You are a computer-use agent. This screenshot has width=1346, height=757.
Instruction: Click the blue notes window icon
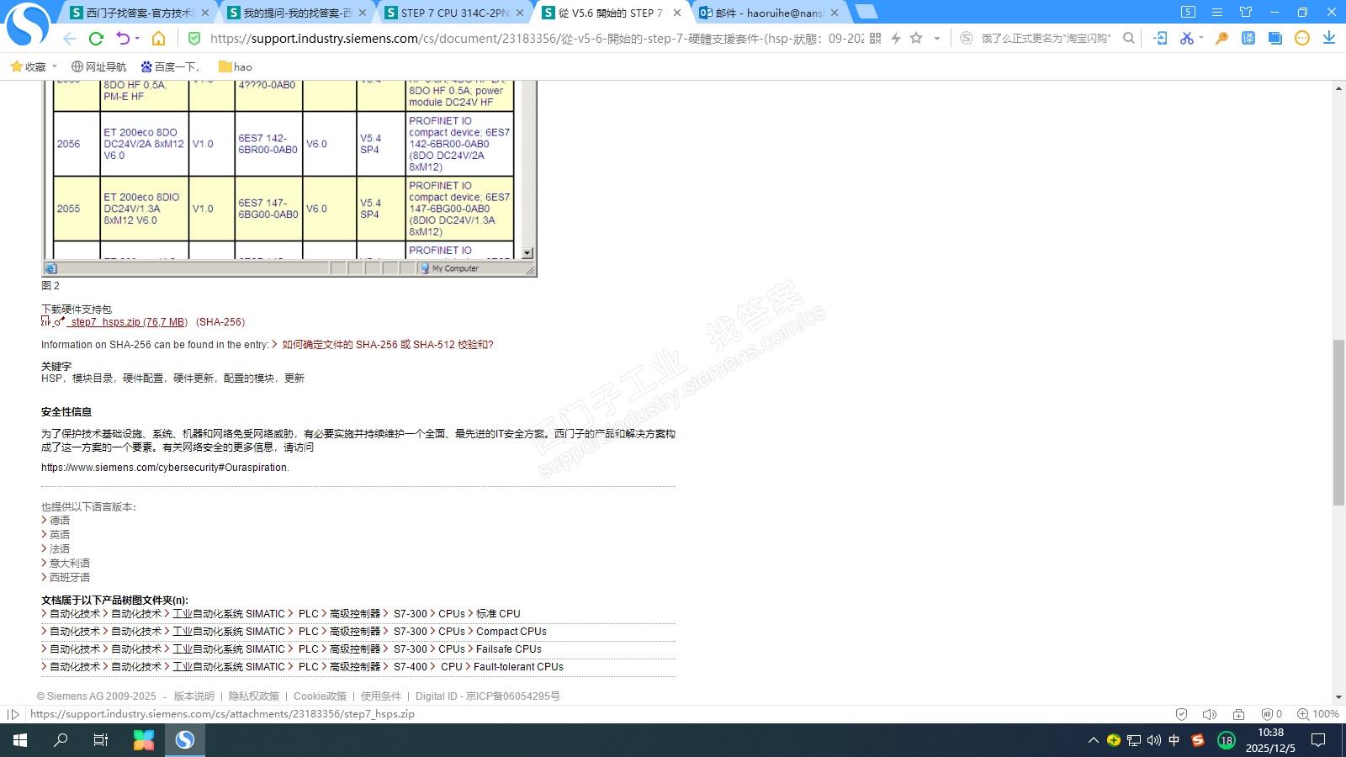point(1275,38)
